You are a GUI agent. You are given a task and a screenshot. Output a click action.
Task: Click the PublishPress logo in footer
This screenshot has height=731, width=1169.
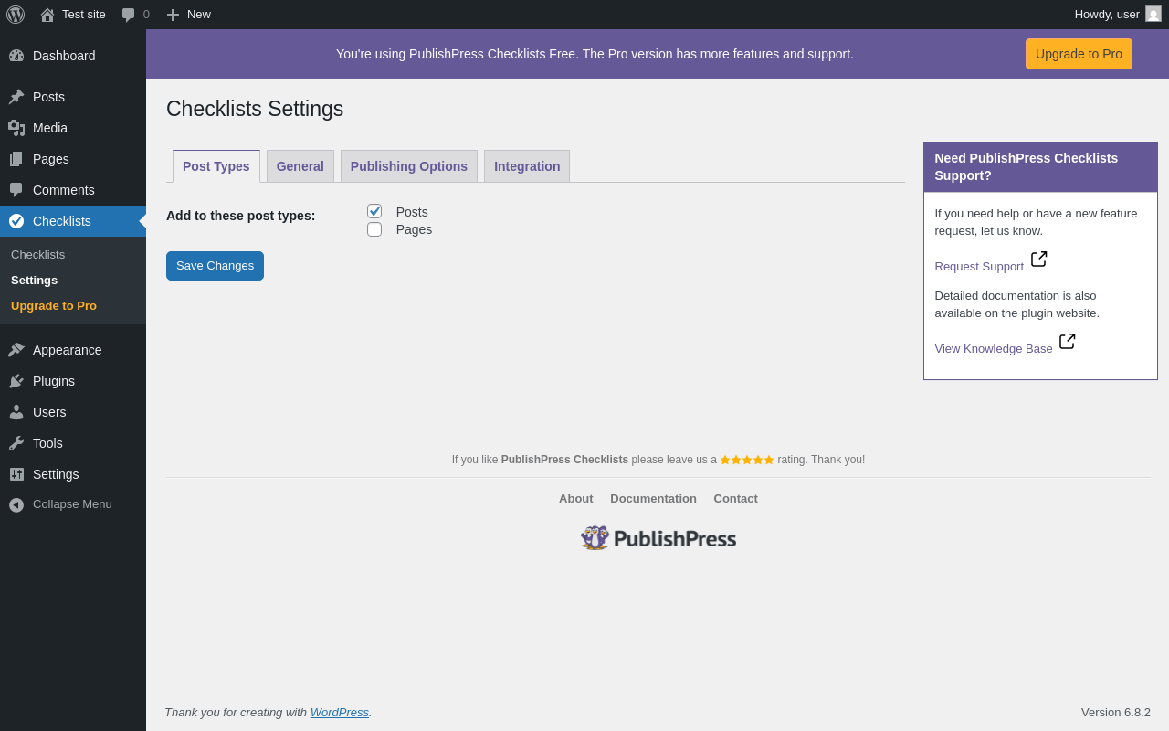658,538
